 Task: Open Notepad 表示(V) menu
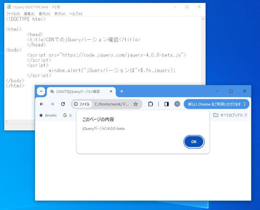click(60, 14)
